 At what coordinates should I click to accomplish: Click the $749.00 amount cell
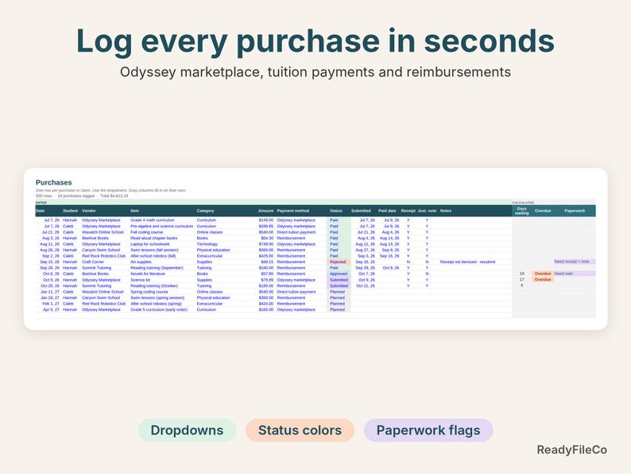point(266,244)
